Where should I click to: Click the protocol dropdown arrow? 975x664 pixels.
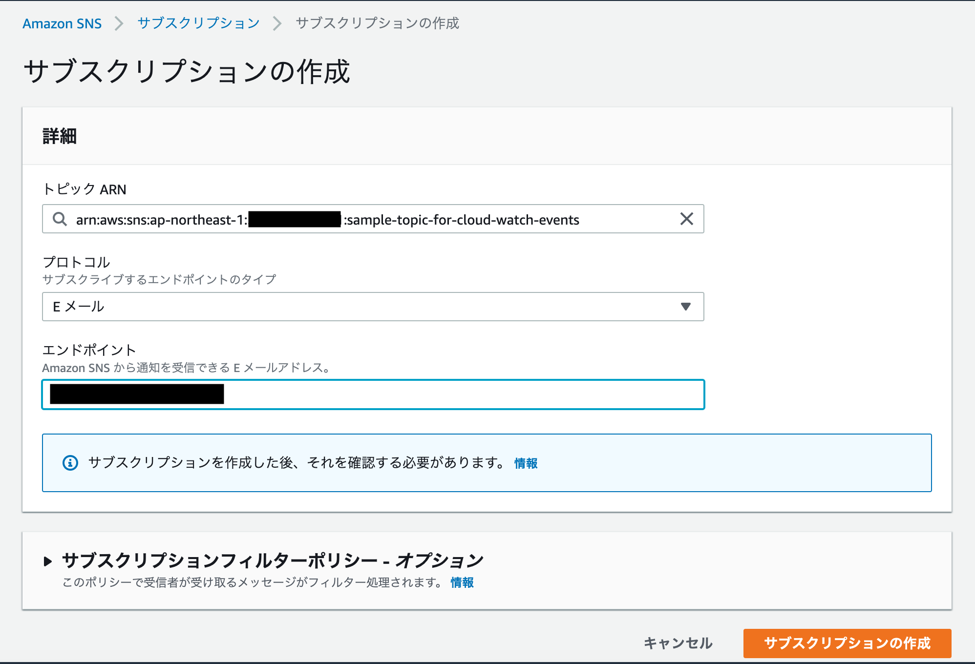point(685,307)
